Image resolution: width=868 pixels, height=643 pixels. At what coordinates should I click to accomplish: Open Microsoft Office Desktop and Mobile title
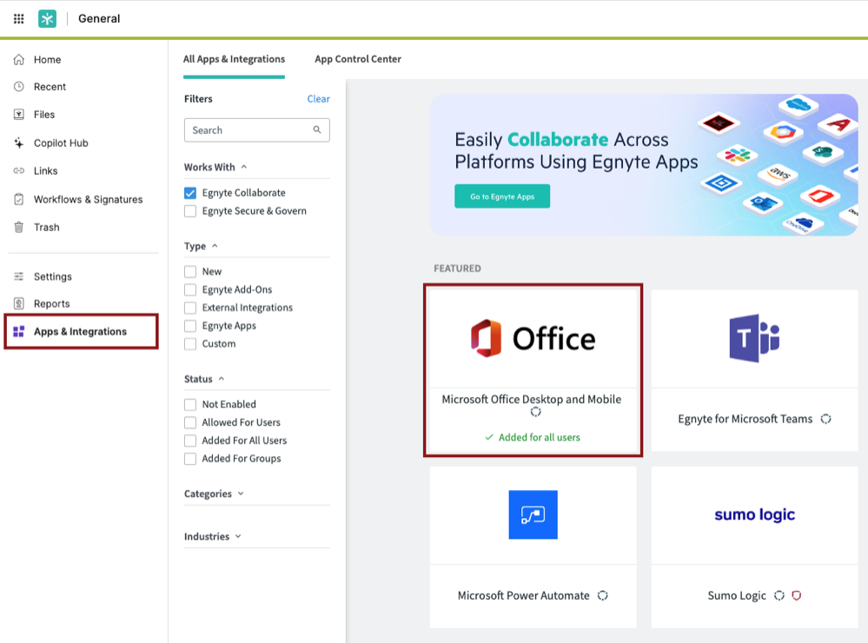click(x=532, y=399)
